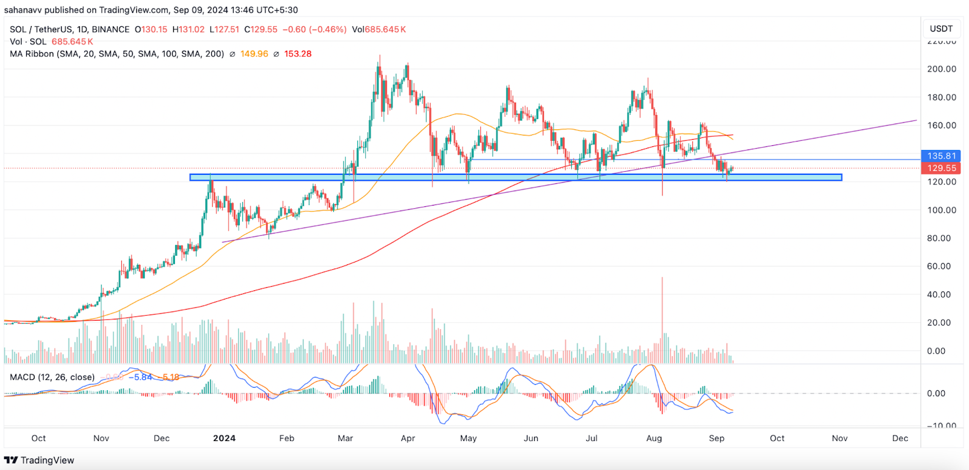Click the high value H131.02
This screenshot has width=969, height=470.
click(188, 29)
